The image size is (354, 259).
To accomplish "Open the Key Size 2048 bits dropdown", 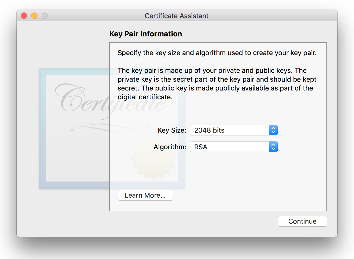I will click(x=230, y=130).
